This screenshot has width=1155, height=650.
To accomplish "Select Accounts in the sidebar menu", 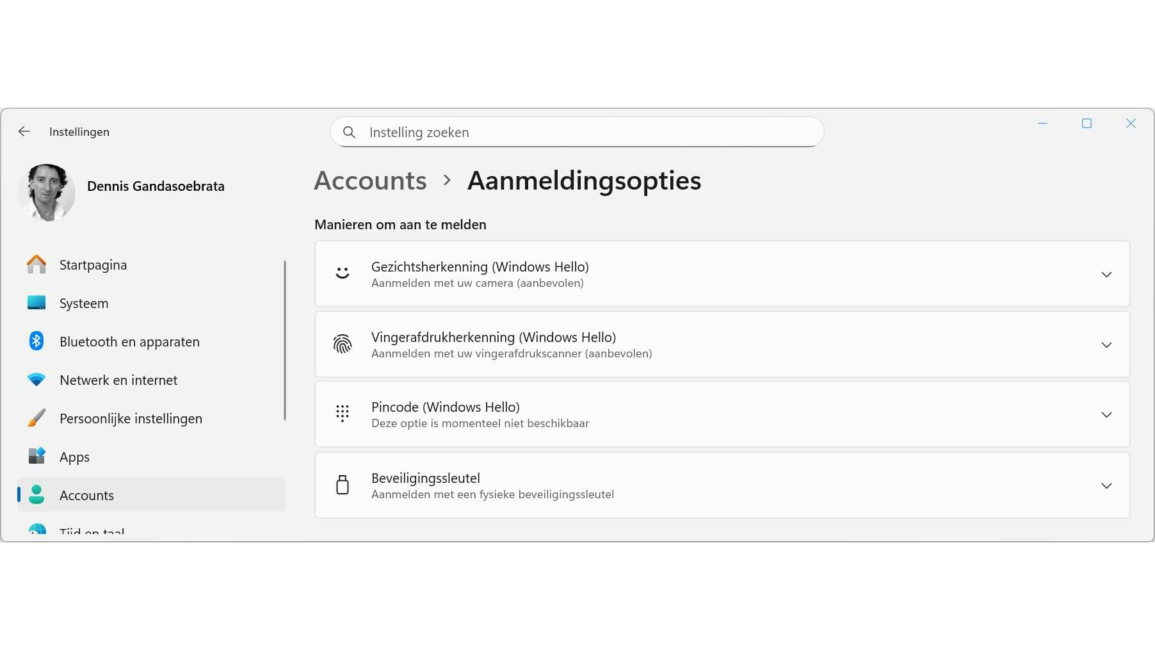I will coord(86,496).
